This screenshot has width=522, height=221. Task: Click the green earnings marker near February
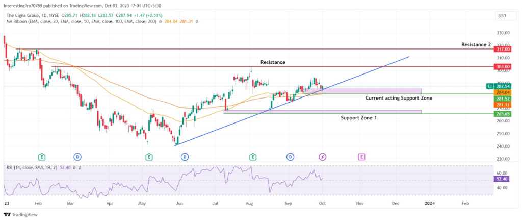42,156
